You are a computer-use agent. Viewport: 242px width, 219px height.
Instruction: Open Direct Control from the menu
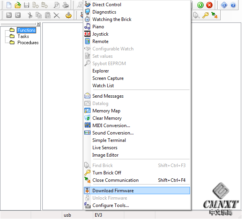click(107, 5)
